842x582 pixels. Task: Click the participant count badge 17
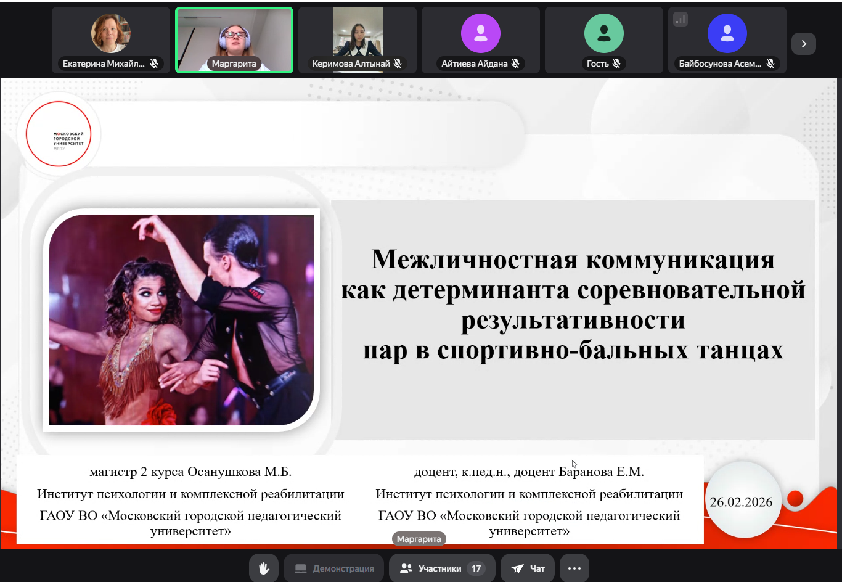(x=476, y=568)
